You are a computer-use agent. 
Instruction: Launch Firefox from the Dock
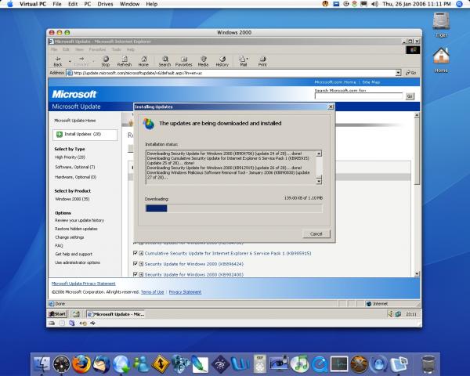pyautogui.click(x=81, y=364)
